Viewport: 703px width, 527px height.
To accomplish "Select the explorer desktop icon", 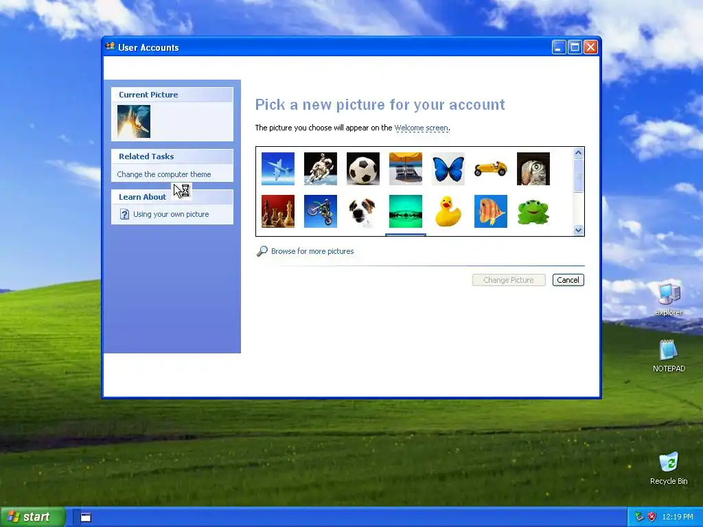I will 669,299.
